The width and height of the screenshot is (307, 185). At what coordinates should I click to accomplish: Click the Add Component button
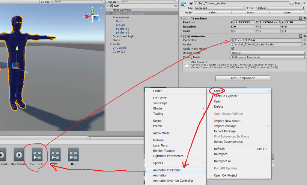243,78
